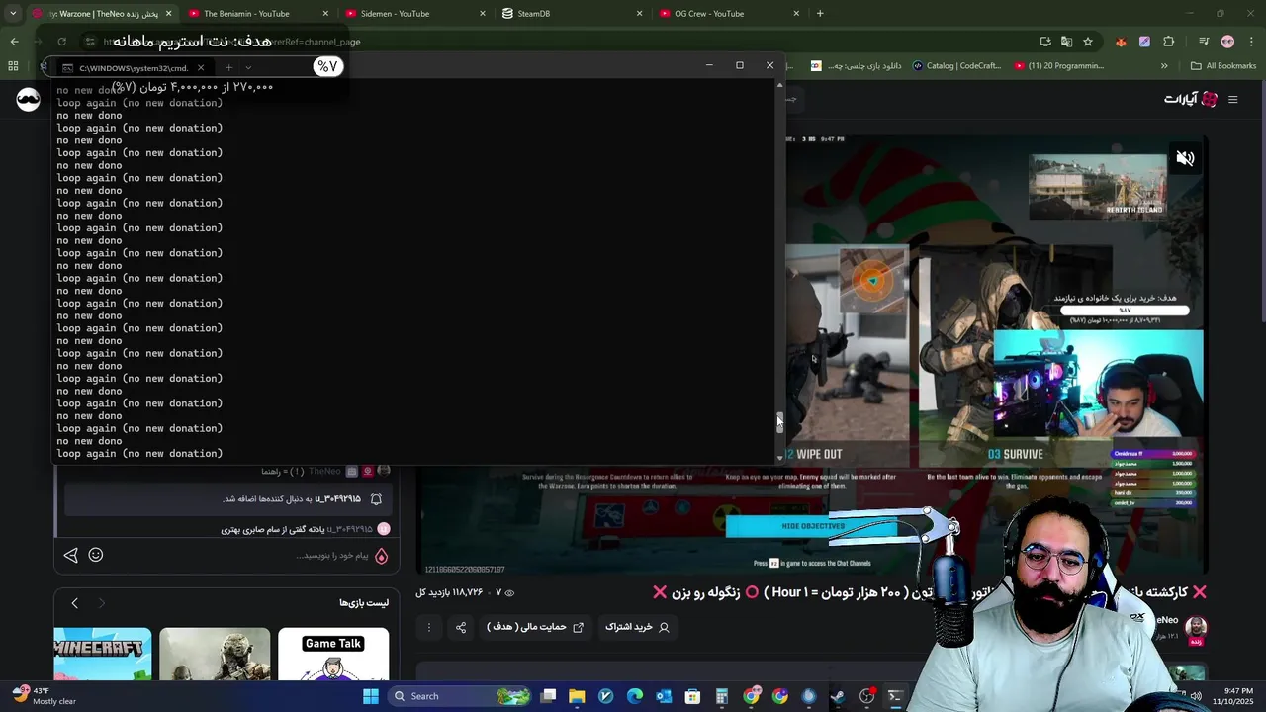Click the droplet donation icon in chat
This screenshot has height=712, width=1266.
point(381,556)
